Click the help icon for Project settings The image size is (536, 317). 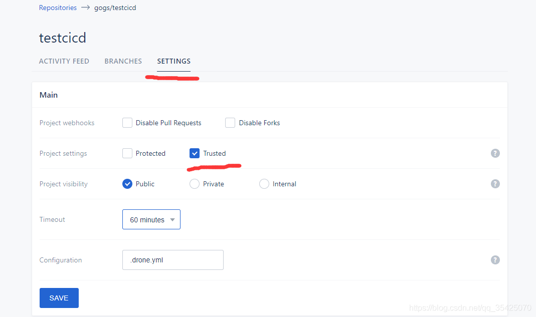495,153
